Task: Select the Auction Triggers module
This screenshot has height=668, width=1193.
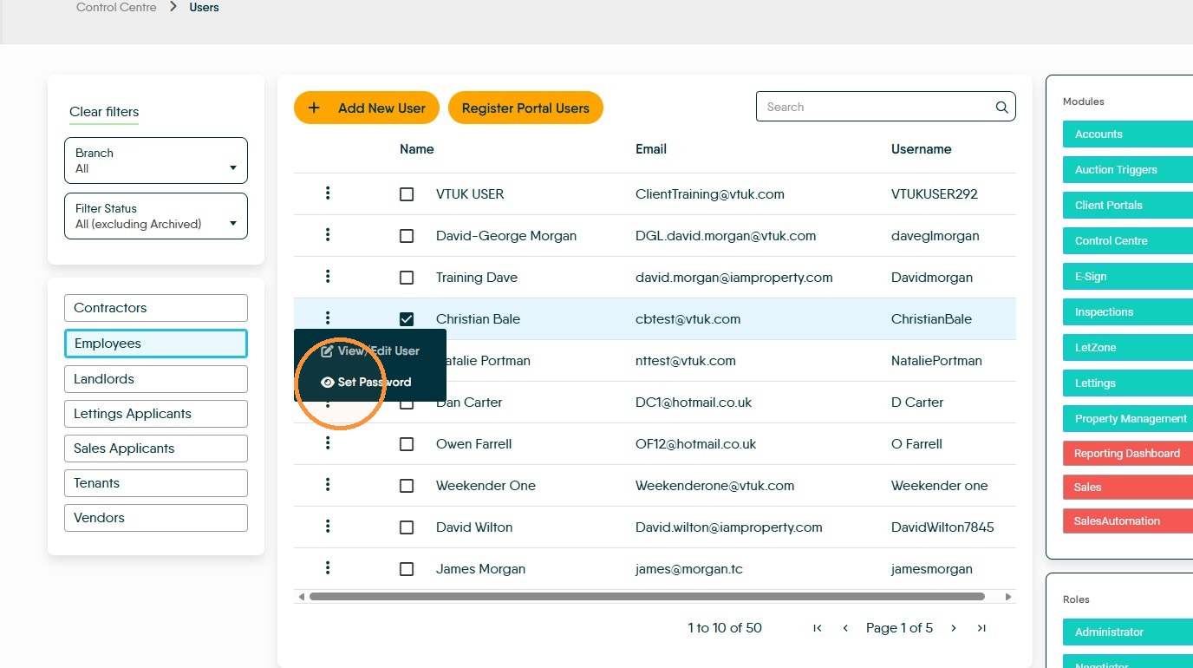Action: (x=1128, y=170)
